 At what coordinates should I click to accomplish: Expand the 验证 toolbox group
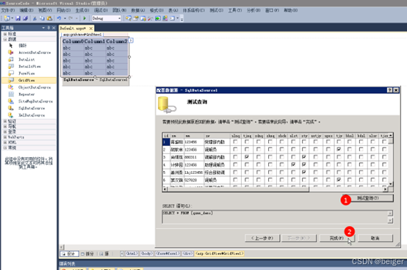coord(5,121)
